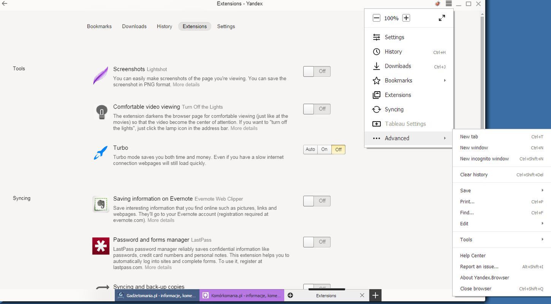Click the Tableau Settings icon in menu
The image size is (551, 304).
376,124
